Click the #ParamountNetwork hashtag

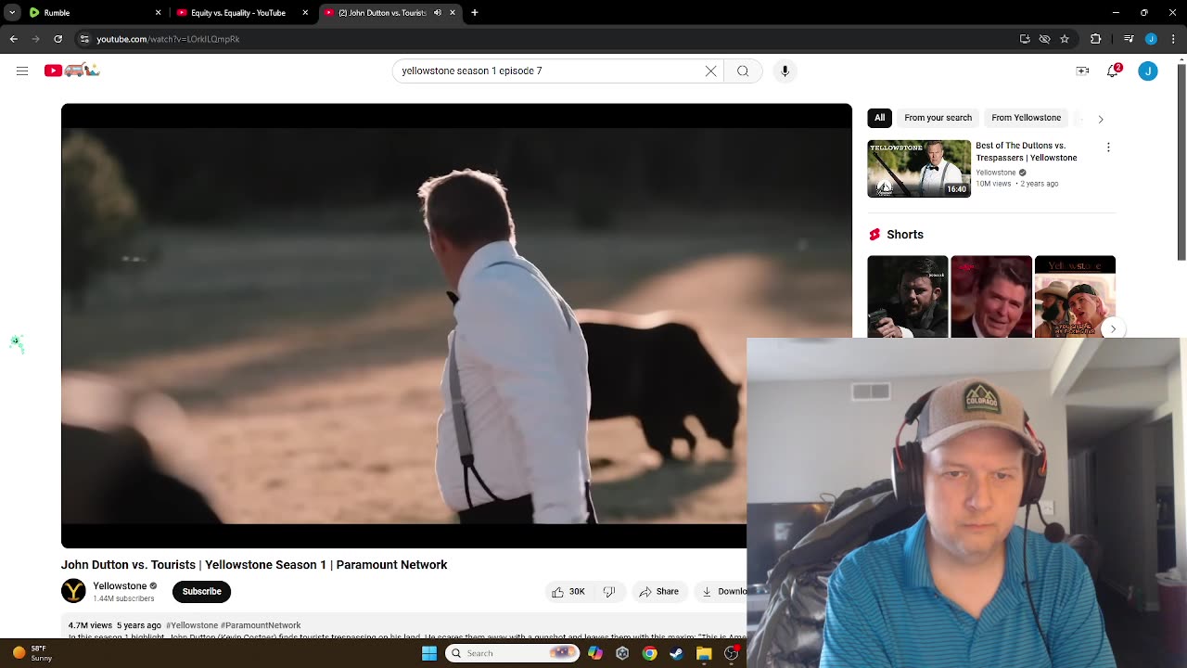click(261, 625)
